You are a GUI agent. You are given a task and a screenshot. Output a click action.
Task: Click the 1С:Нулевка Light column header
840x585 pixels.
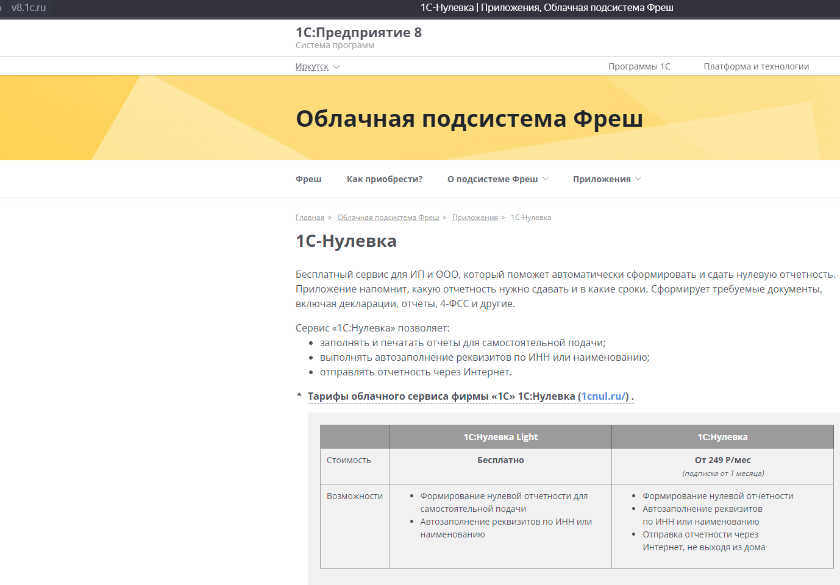500,437
